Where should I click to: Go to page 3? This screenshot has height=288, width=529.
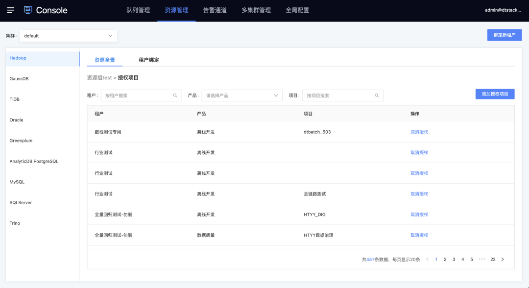454,259
